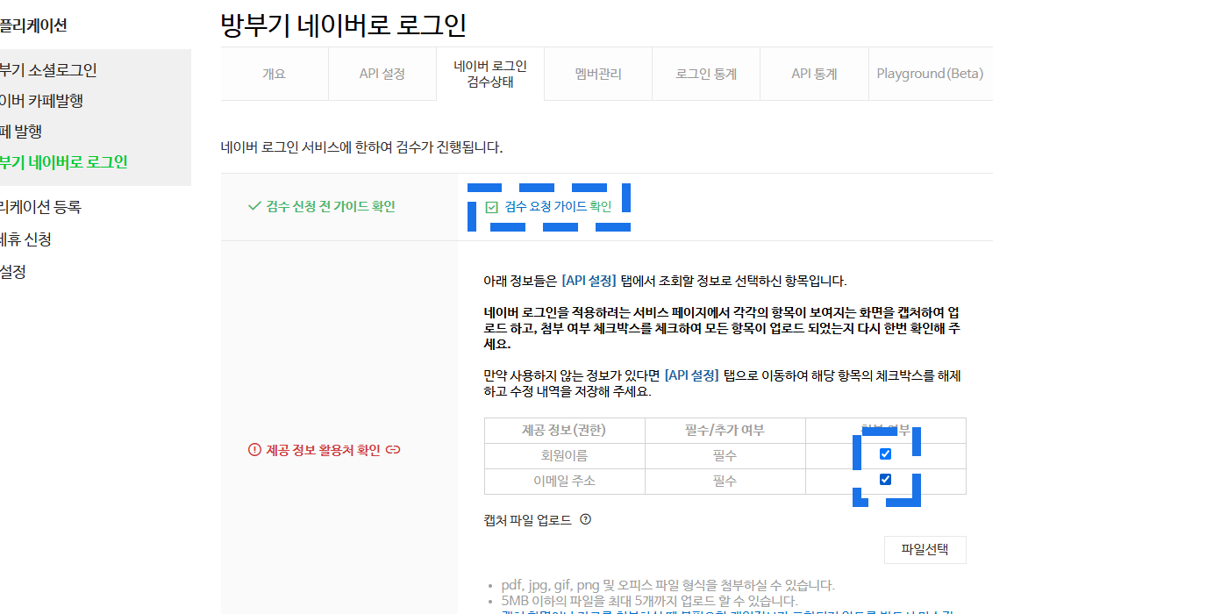Toggle the 회원이름 attachment checkbox
This screenshot has height=614, width=1228.
point(885,453)
